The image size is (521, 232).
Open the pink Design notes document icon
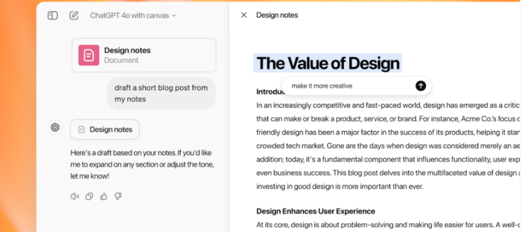point(89,55)
